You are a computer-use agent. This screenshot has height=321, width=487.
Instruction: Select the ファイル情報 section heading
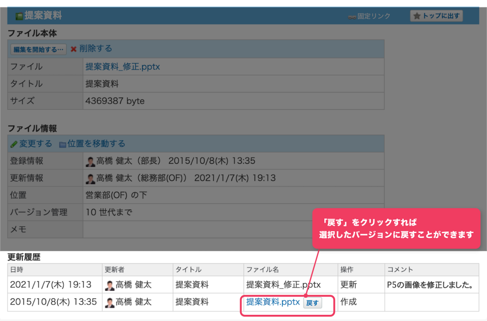tap(32, 129)
